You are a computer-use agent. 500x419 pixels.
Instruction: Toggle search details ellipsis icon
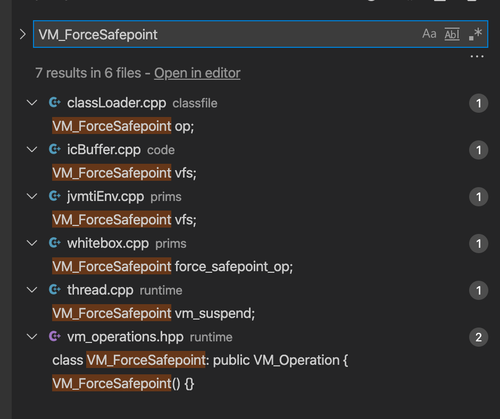(477, 56)
